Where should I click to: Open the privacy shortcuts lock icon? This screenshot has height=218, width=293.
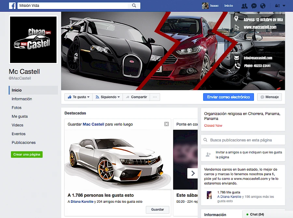(277, 6)
